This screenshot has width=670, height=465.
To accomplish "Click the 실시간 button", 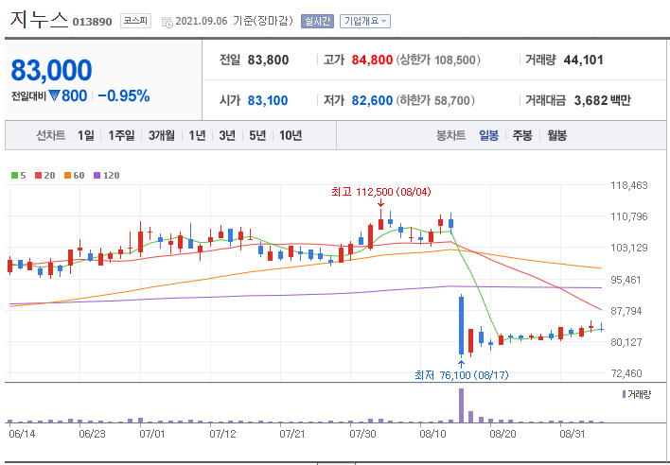I will 317,21.
